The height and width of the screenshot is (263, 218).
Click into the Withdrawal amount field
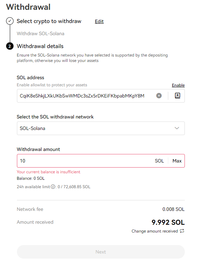tap(81, 161)
